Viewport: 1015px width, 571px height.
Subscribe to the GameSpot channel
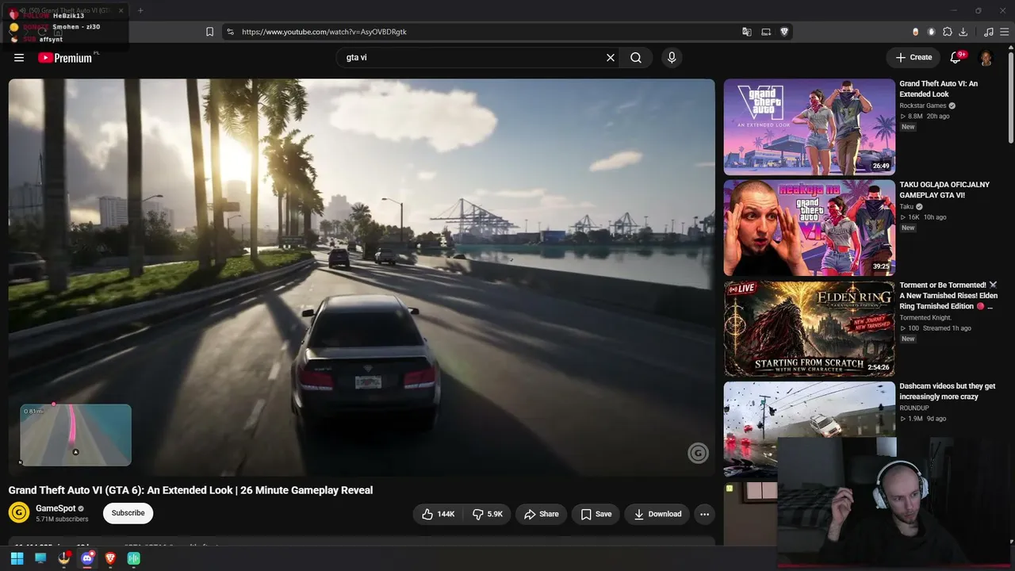(x=128, y=513)
